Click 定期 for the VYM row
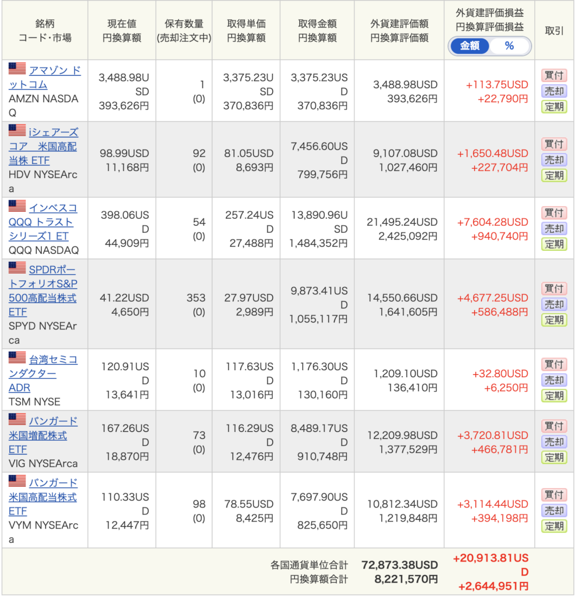575x596 pixels. pyautogui.click(x=554, y=526)
